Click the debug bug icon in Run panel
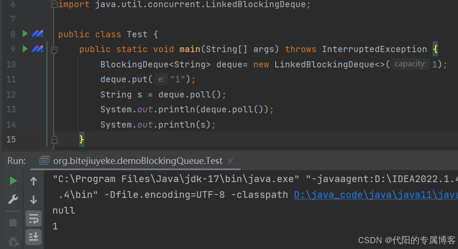Viewport: 458px width, 249px height. (13, 242)
